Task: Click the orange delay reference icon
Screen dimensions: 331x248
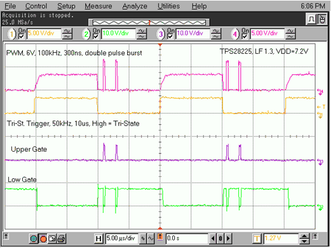Action: pyautogui.click(x=160, y=237)
